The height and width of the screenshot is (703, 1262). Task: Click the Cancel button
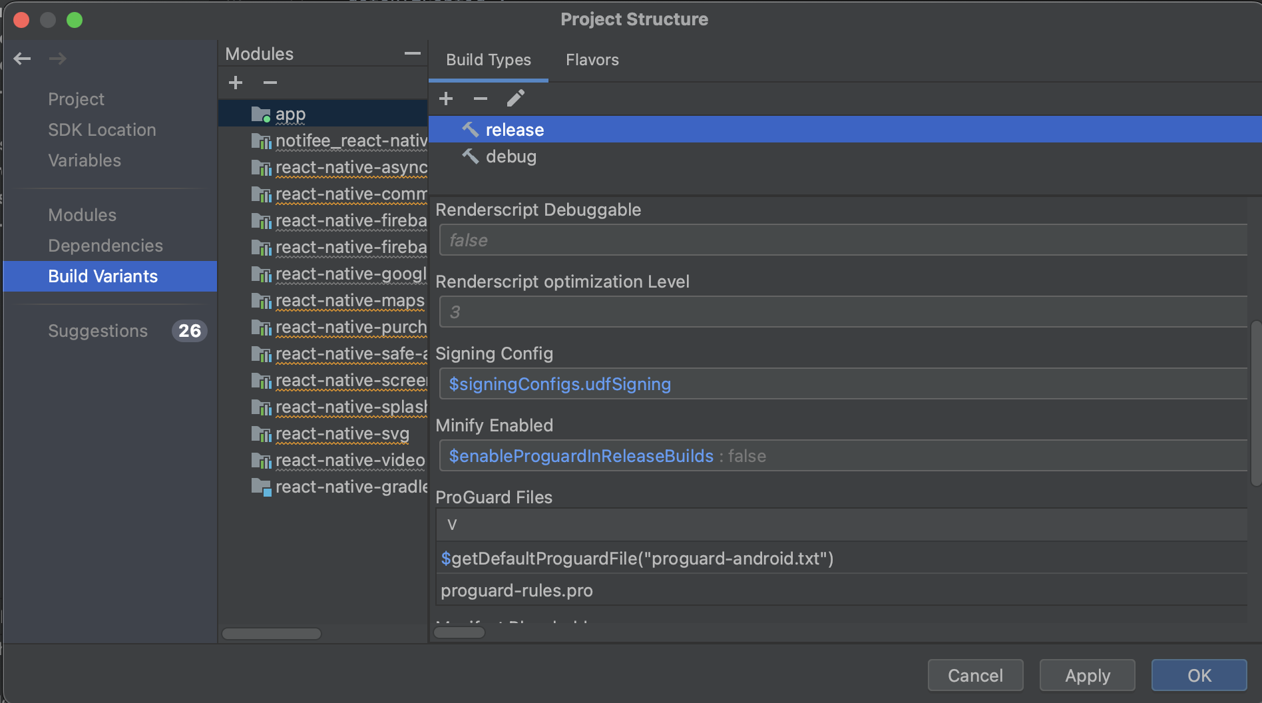[x=975, y=675]
